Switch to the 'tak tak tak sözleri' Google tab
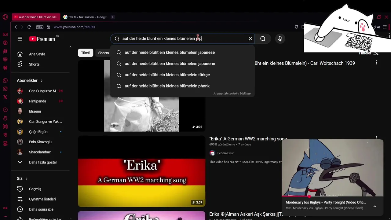 coord(85,17)
